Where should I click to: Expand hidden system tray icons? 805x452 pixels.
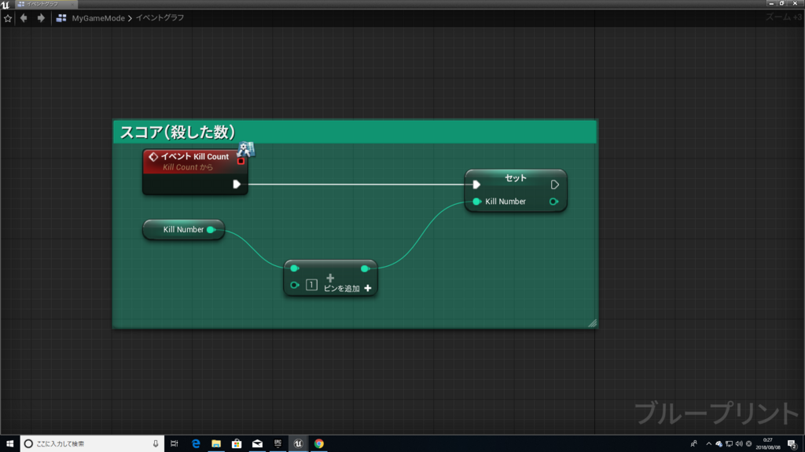[x=708, y=444]
